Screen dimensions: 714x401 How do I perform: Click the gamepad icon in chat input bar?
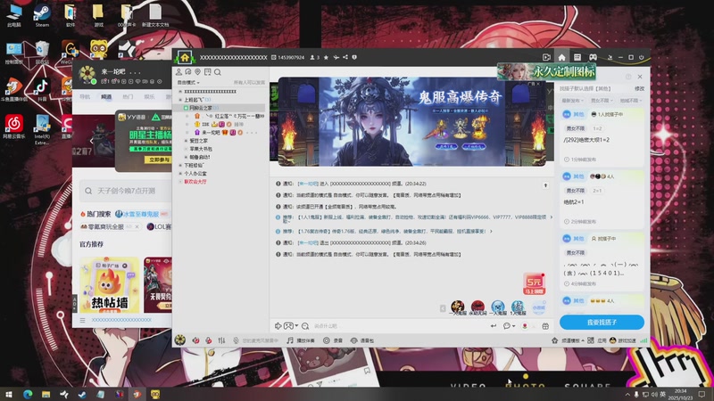click(288, 326)
